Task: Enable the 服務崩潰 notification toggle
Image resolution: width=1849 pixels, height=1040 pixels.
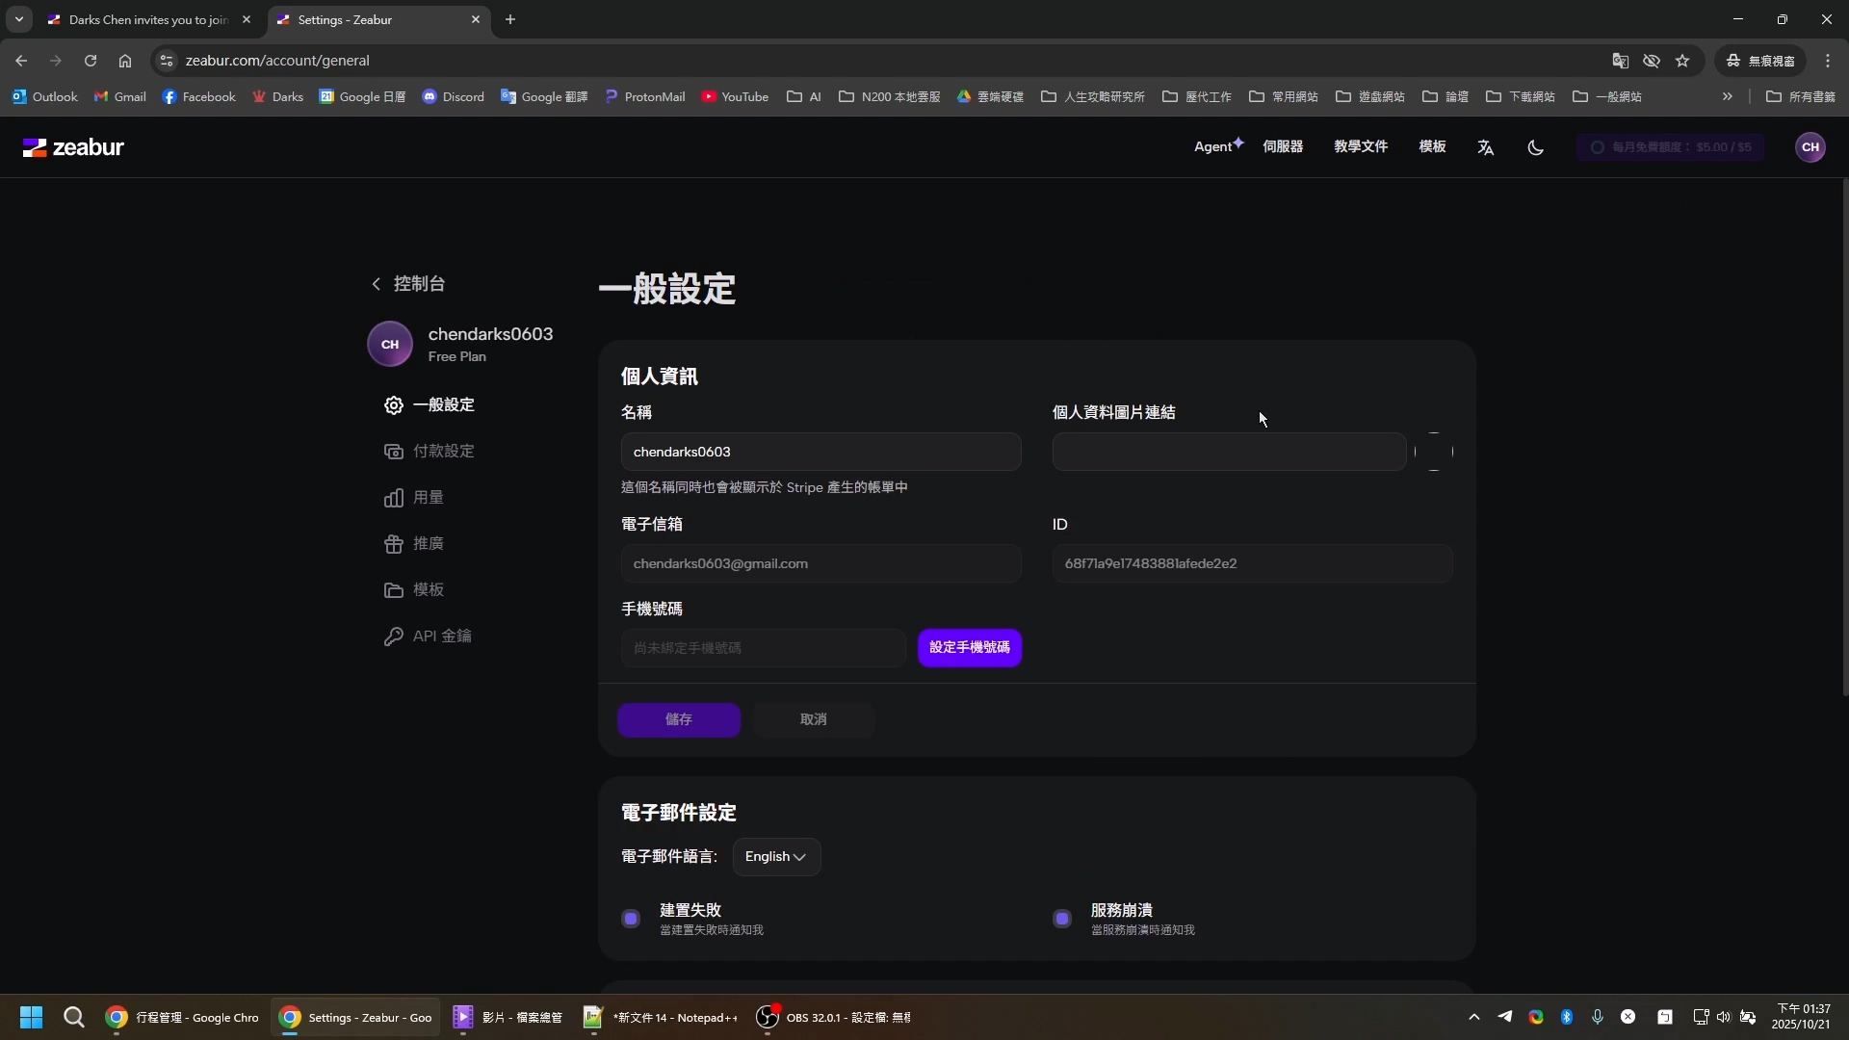Action: 1061,919
